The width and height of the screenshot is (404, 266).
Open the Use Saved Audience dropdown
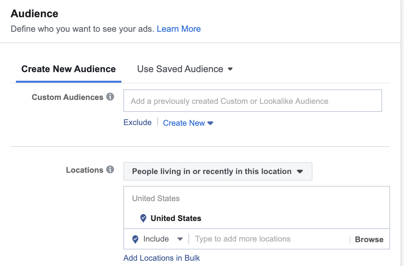coord(185,69)
